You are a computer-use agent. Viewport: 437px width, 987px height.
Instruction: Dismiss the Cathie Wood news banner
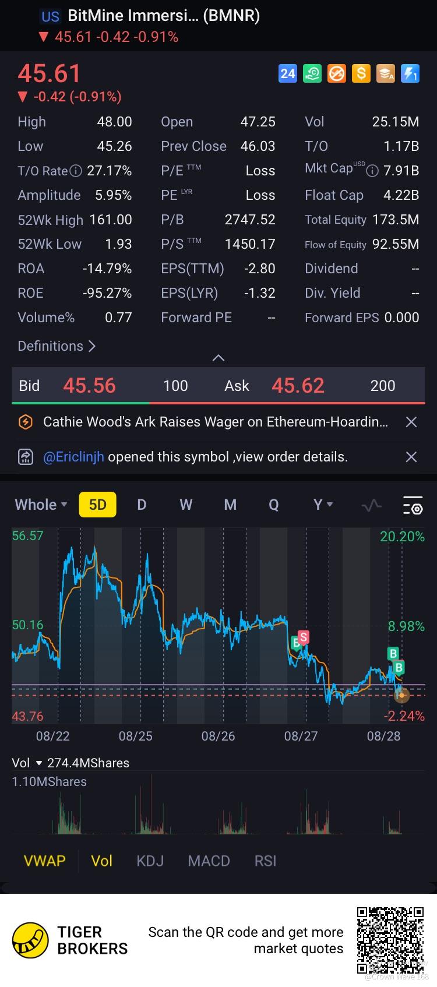point(411,422)
